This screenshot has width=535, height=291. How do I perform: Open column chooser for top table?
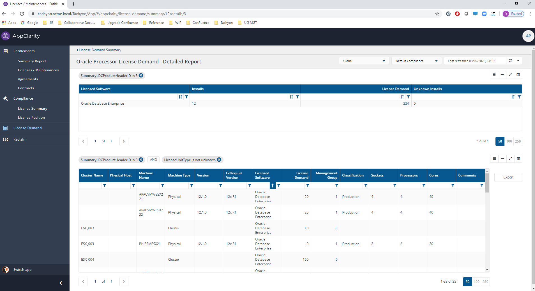pyautogui.click(x=518, y=75)
